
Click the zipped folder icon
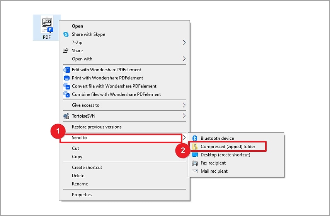[195, 147]
